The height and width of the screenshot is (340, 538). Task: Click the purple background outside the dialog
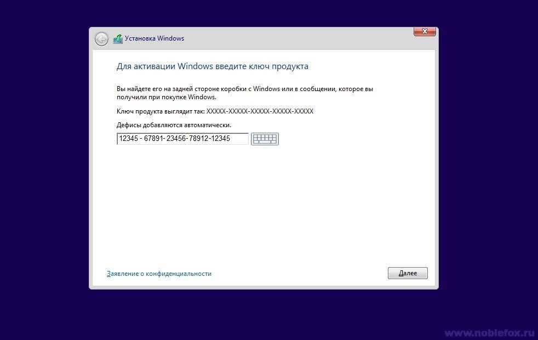[x=44, y=172]
